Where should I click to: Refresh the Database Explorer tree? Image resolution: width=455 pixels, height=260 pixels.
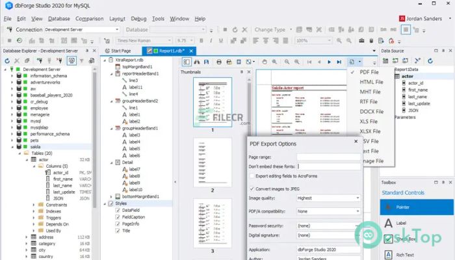7,60
